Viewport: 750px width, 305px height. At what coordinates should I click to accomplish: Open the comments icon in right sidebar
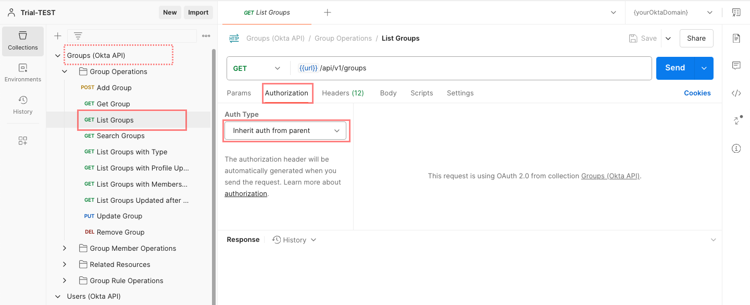click(736, 66)
